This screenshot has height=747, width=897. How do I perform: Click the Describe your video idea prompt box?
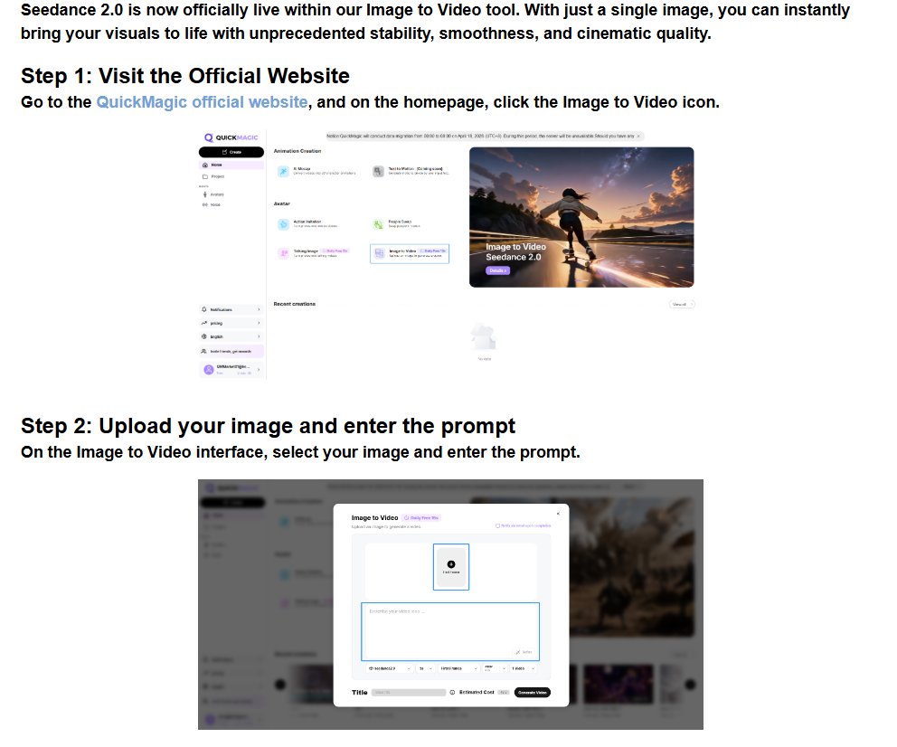[450, 631]
